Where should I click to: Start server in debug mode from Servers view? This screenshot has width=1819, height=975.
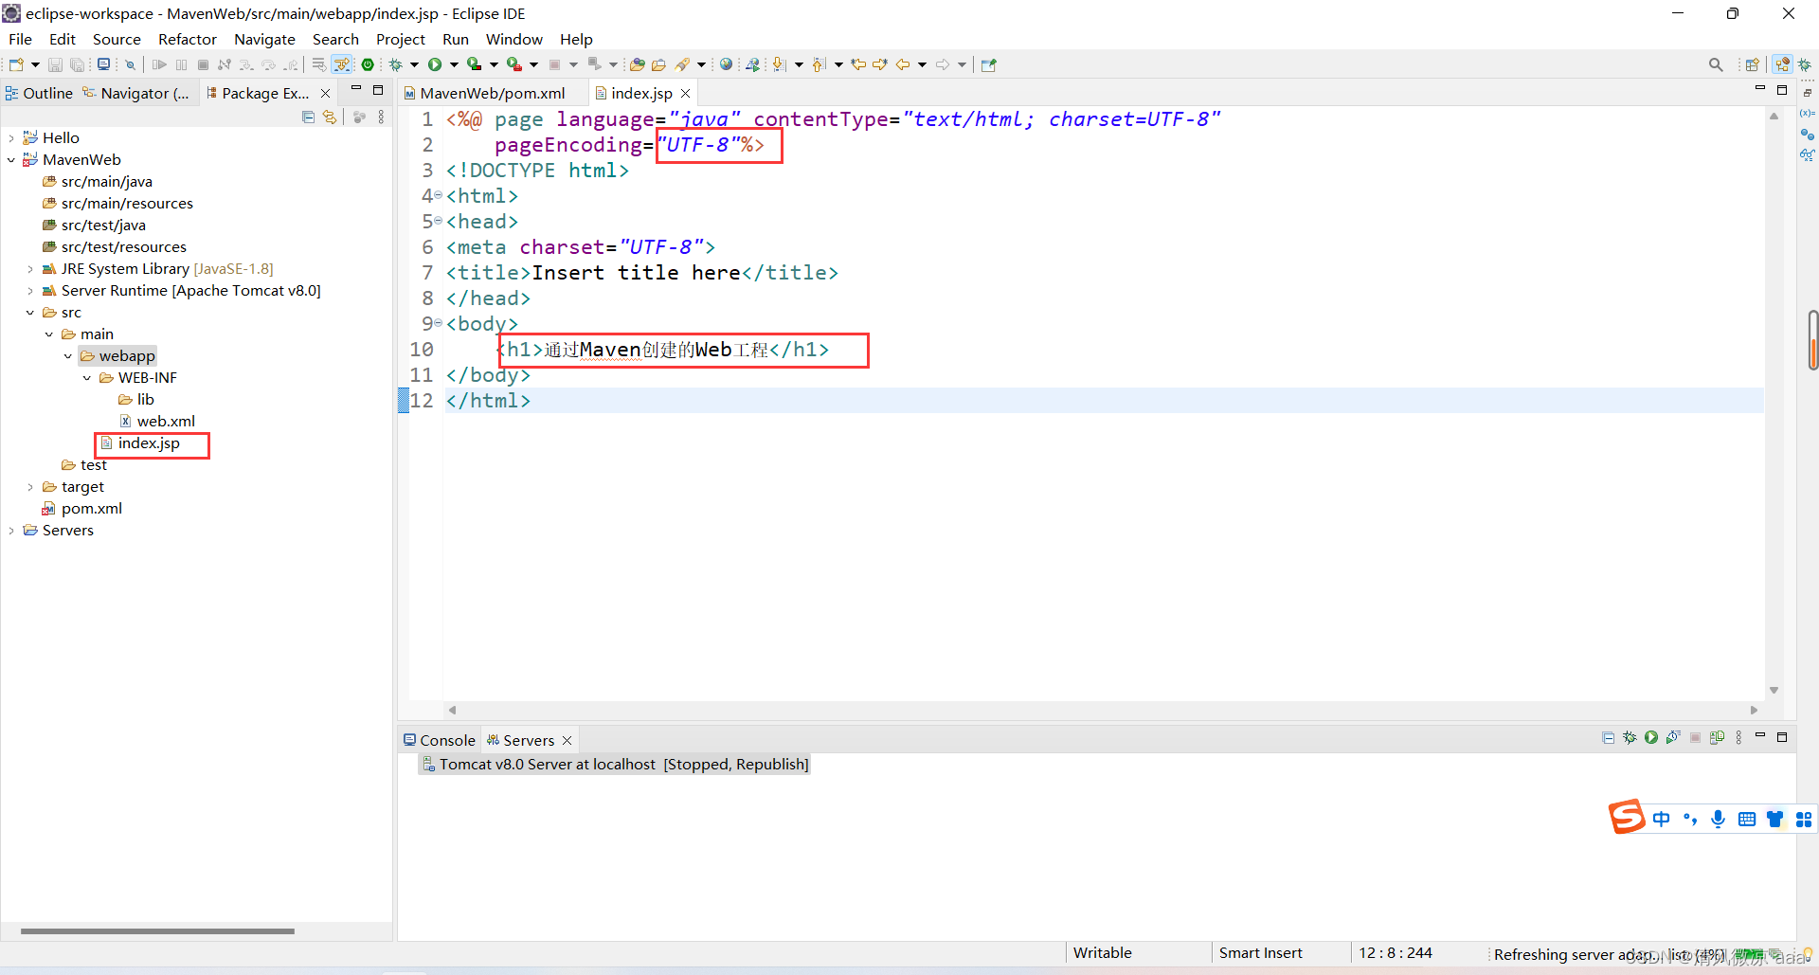pos(1630,737)
